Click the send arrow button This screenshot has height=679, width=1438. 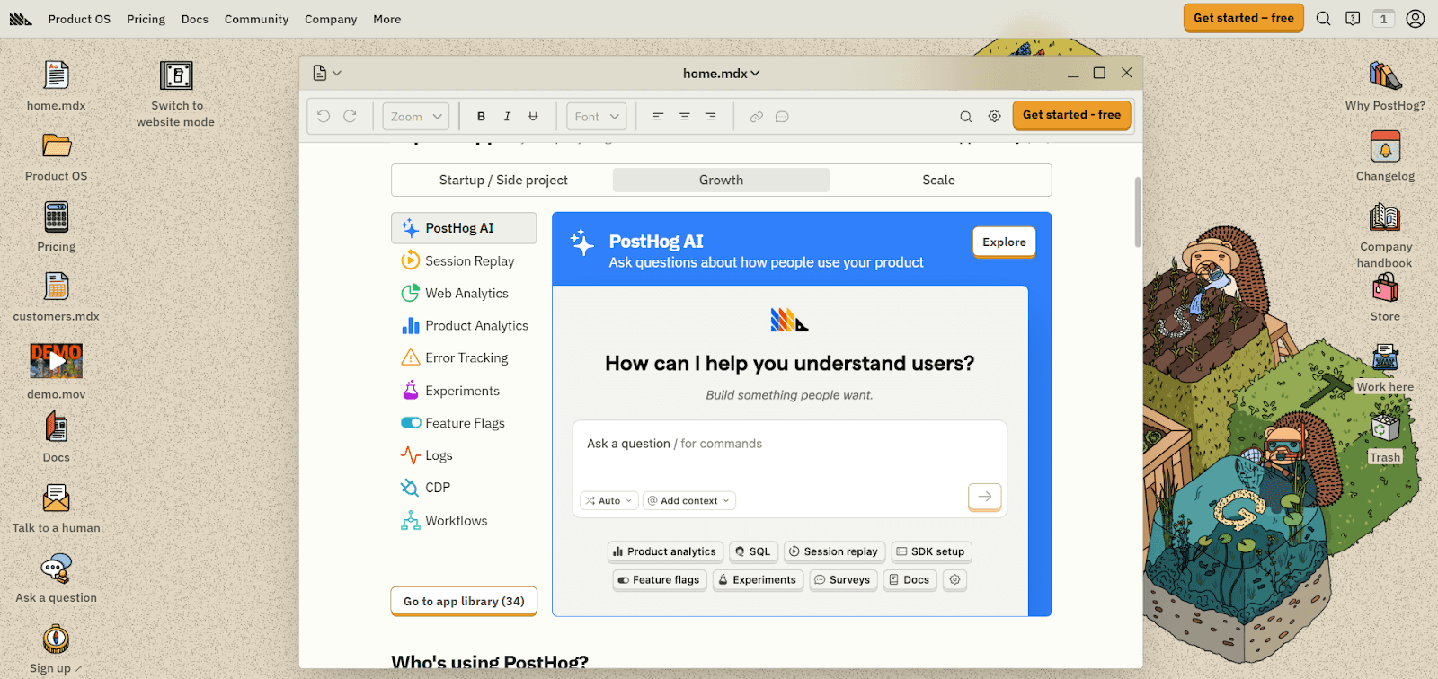(985, 496)
